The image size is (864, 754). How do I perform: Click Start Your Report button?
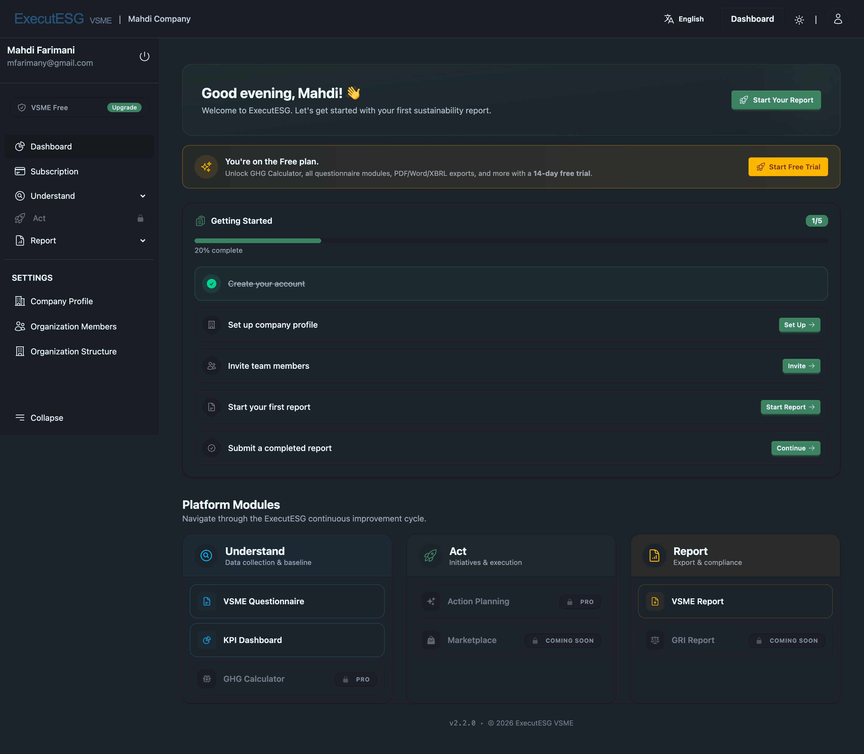776,100
